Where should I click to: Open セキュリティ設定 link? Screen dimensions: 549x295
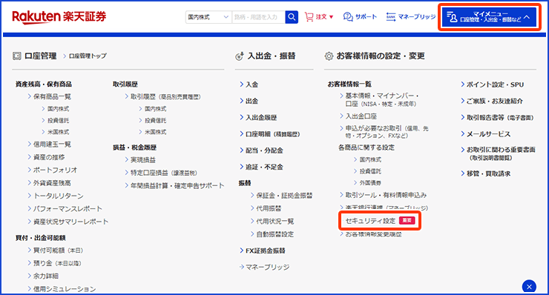tap(370, 221)
